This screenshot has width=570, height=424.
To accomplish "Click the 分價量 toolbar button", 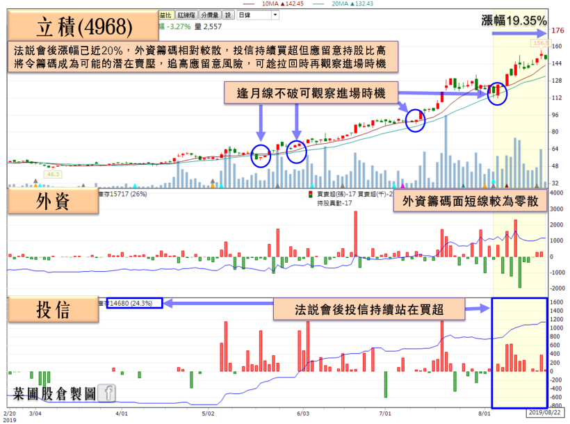I will tap(210, 15).
